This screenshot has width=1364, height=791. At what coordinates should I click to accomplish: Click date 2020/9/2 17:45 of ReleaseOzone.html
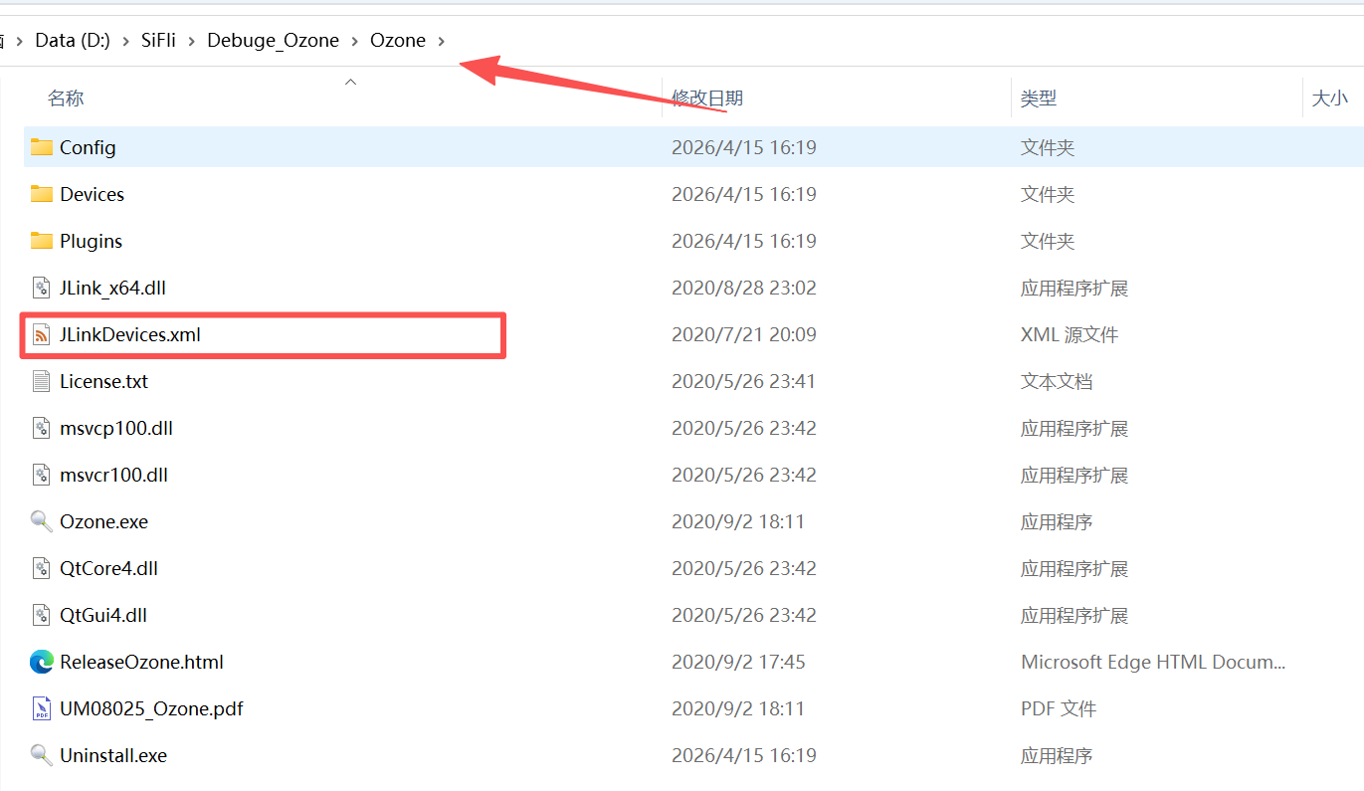[x=738, y=662]
